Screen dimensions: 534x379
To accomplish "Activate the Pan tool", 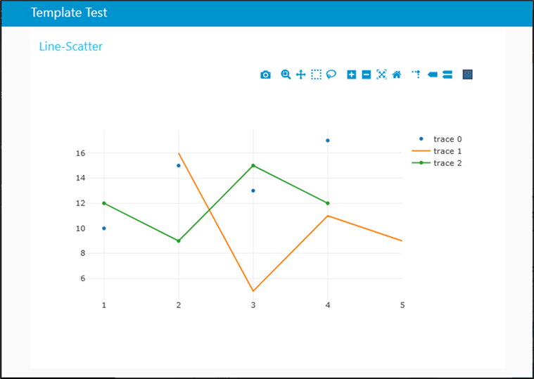I will coord(300,75).
